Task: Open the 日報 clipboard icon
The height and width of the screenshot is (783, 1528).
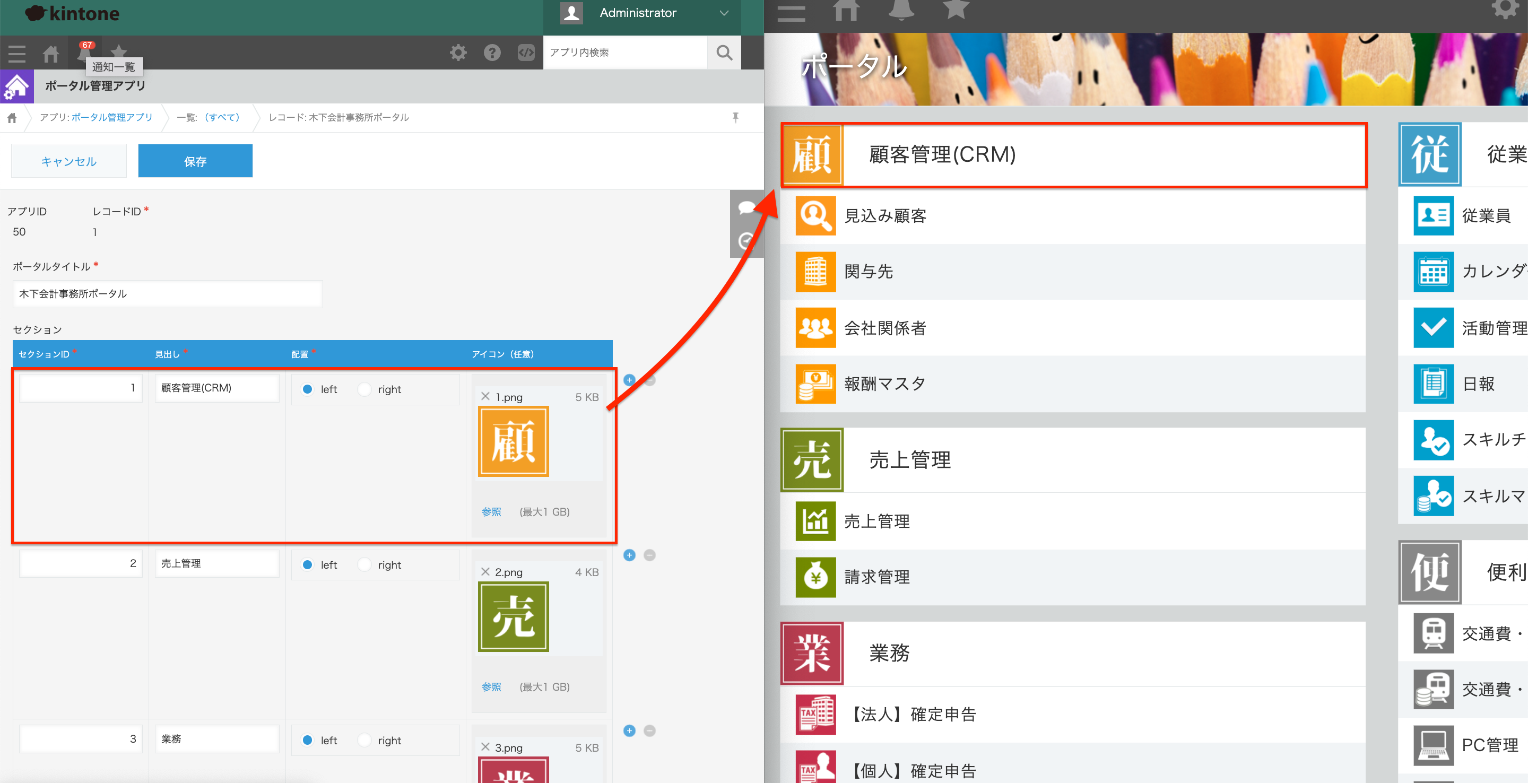Action: click(x=1433, y=383)
